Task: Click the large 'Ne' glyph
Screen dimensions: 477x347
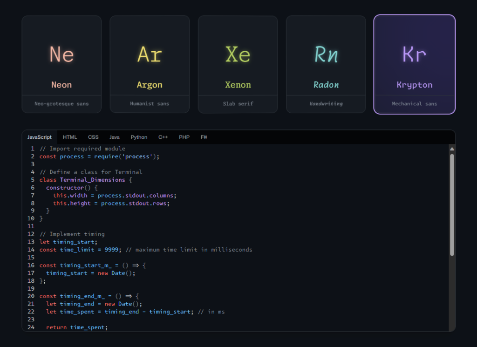Action: pos(61,54)
